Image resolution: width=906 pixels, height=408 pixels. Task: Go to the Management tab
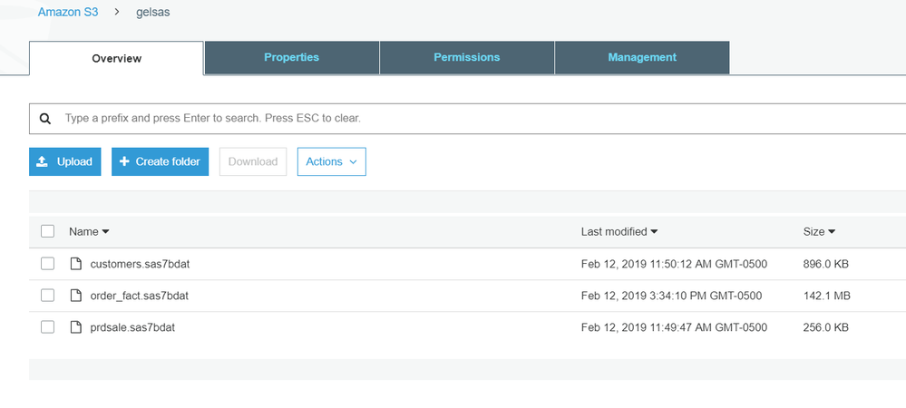(641, 57)
